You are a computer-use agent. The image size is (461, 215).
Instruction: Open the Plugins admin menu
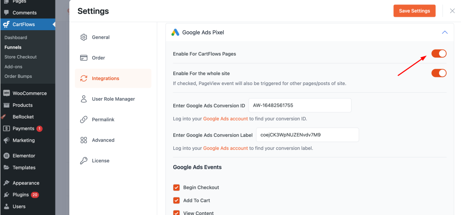20,195
